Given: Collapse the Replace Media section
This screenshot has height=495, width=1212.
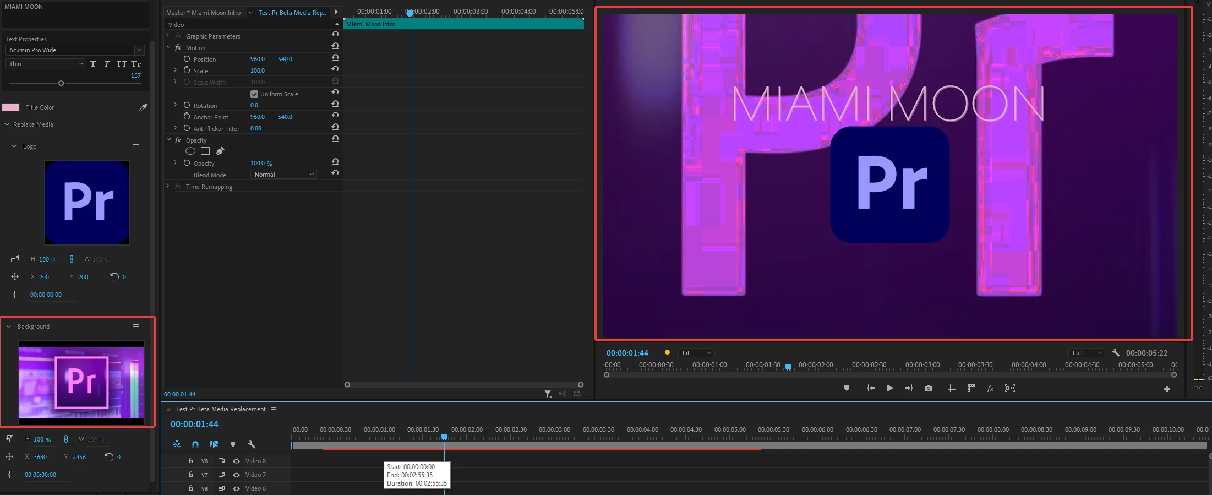Looking at the screenshot, I should tap(7, 124).
